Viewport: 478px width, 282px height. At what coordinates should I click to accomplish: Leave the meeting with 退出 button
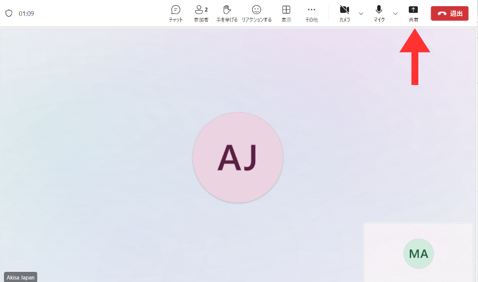coord(450,14)
